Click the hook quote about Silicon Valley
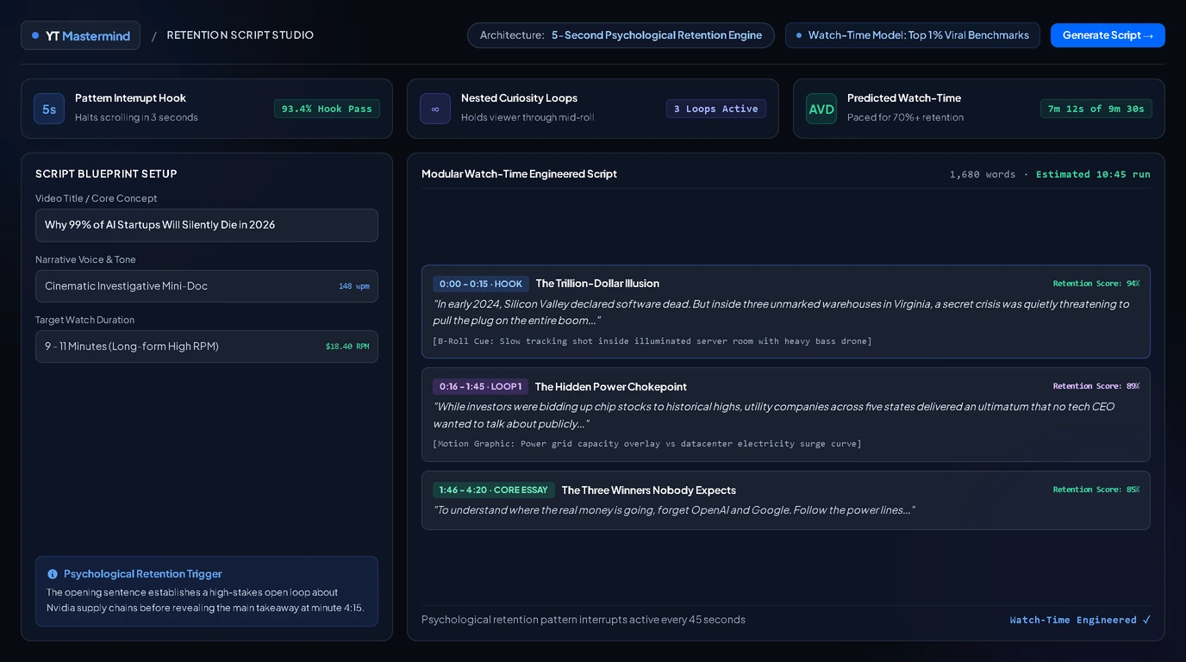 click(x=781, y=312)
